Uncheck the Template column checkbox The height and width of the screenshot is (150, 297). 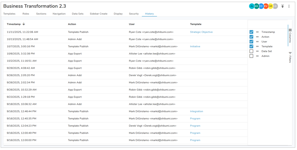point(251,46)
